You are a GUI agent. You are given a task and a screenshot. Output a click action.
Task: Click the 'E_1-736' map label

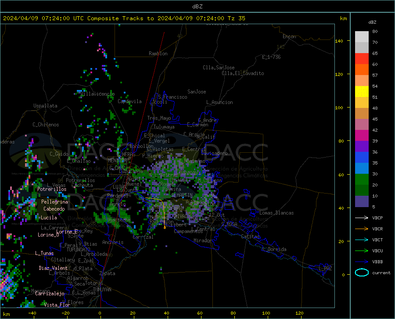pyautogui.click(x=271, y=57)
